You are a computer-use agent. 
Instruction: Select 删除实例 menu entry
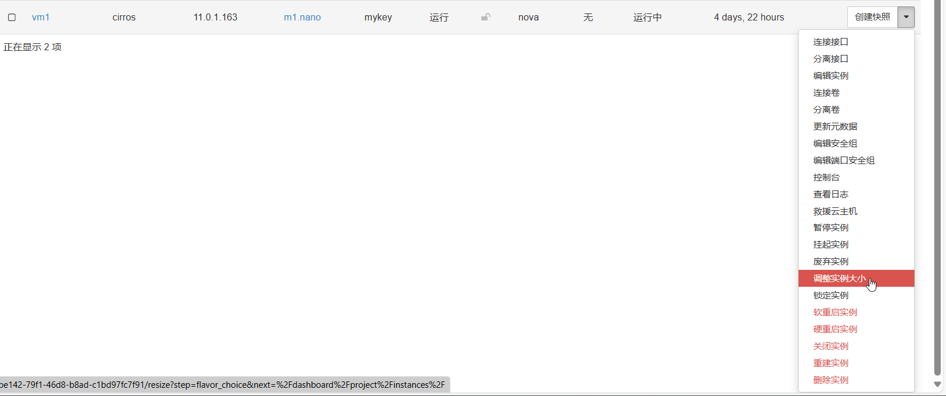(856, 380)
